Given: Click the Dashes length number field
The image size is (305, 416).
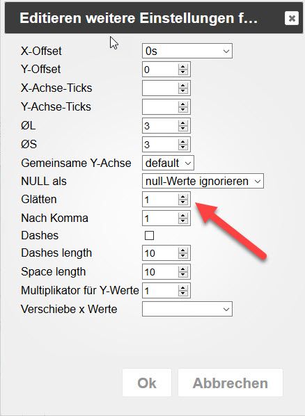Looking at the screenshot, I should pyautogui.click(x=160, y=253).
